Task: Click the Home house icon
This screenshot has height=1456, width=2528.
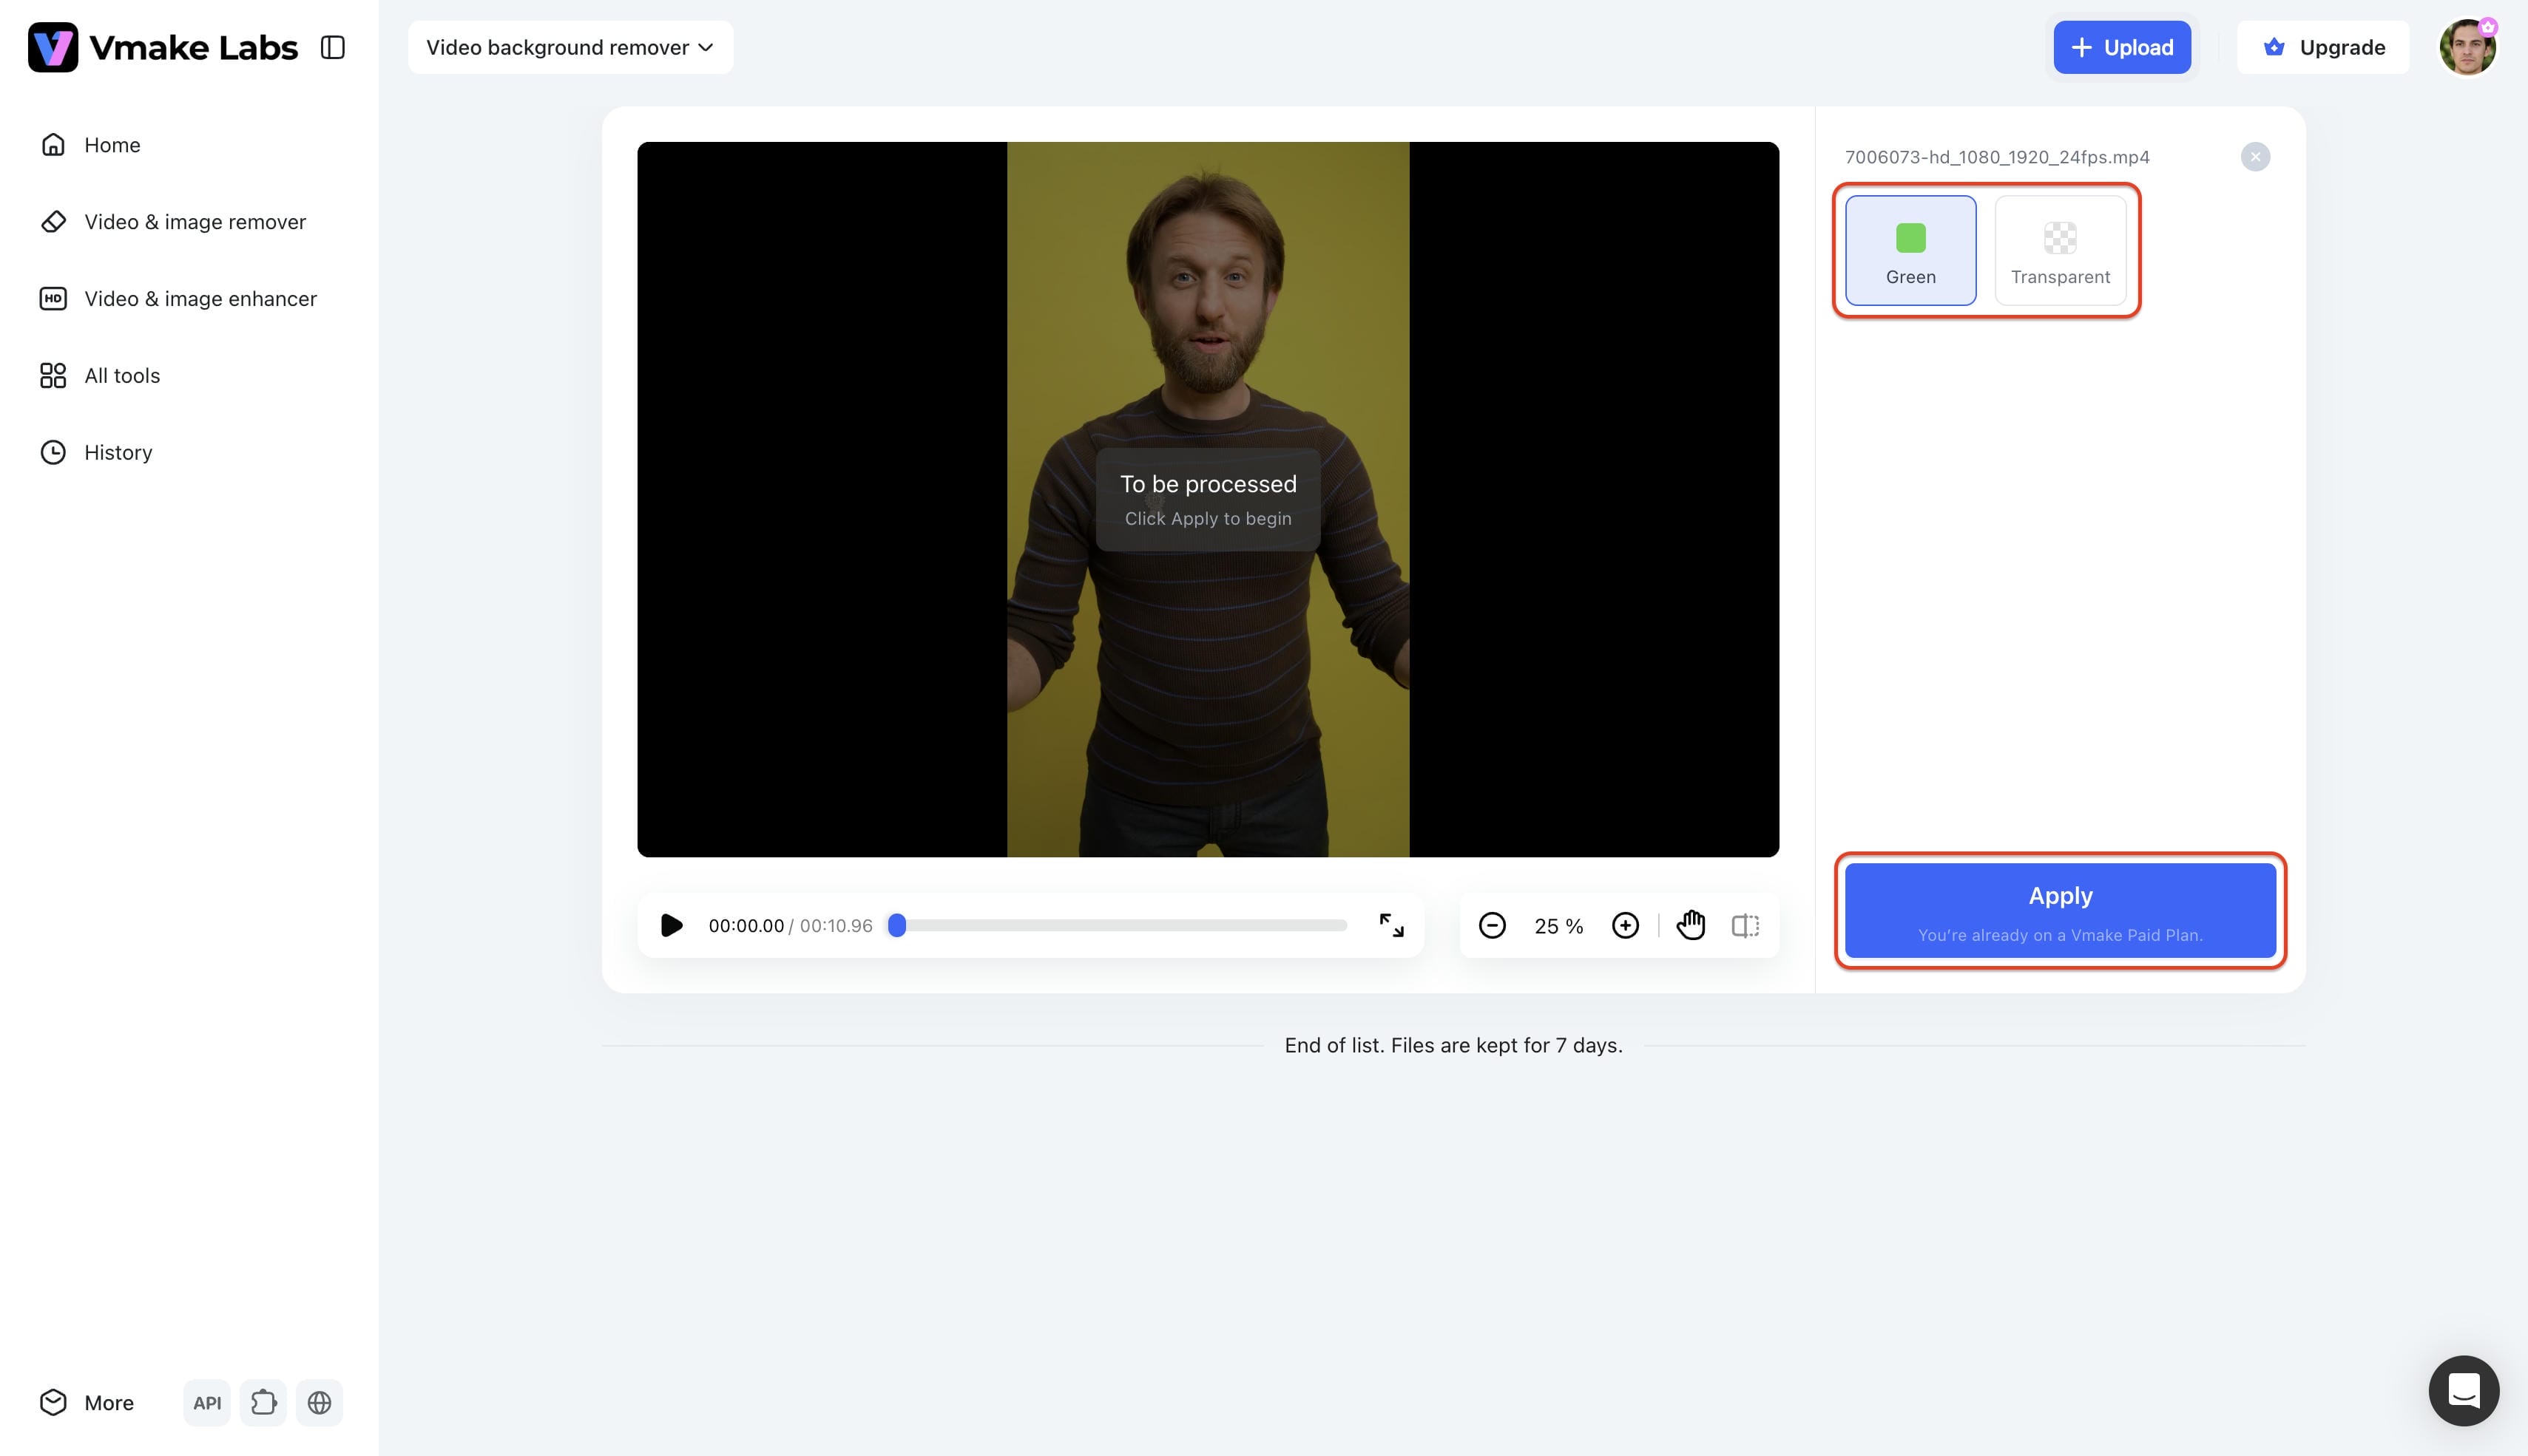Action: coord(53,145)
